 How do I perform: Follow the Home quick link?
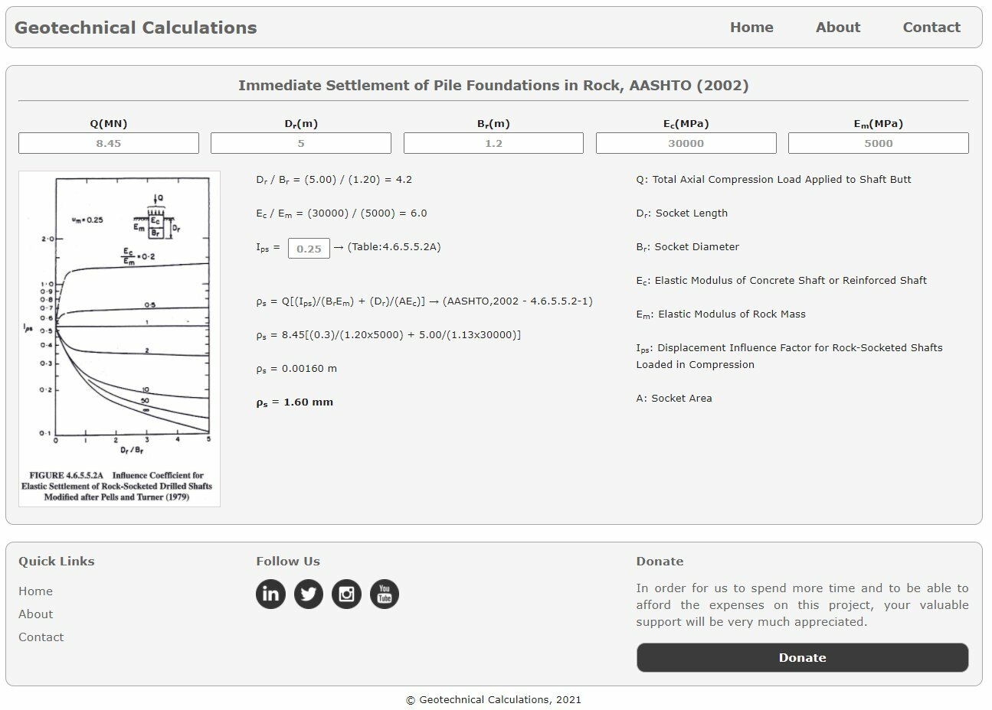(35, 591)
